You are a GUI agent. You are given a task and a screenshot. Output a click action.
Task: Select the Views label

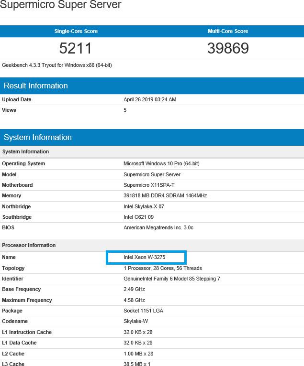[x=9, y=110]
